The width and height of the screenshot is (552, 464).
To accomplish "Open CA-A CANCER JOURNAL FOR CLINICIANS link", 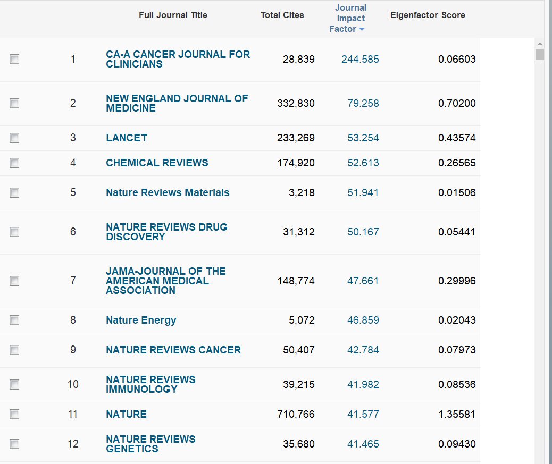I will tap(178, 59).
